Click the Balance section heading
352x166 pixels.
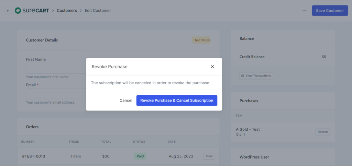[x=247, y=38]
